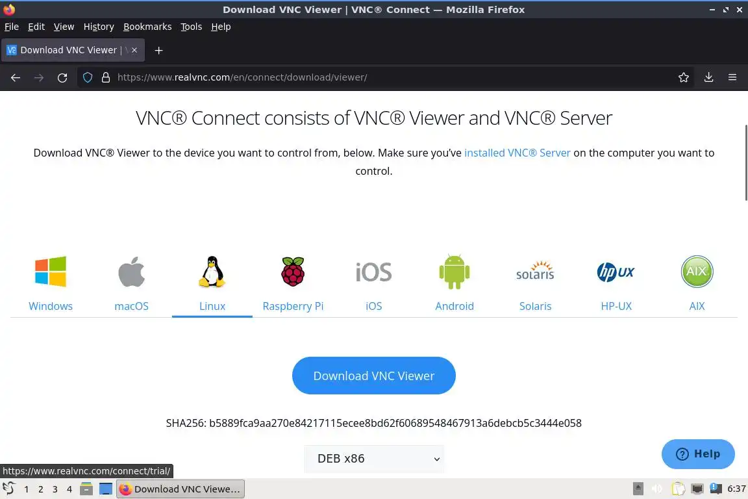Bookmark this page with the star icon

point(684,77)
